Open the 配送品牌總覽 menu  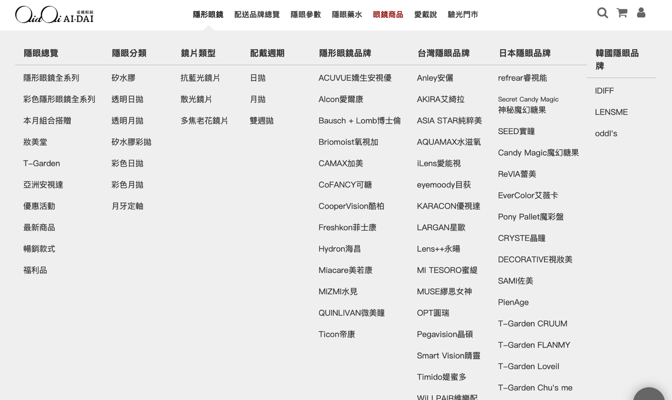(x=257, y=15)
